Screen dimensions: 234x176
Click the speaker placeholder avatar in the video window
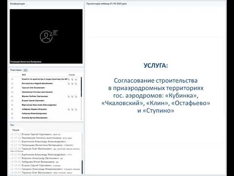coord(49,36)
